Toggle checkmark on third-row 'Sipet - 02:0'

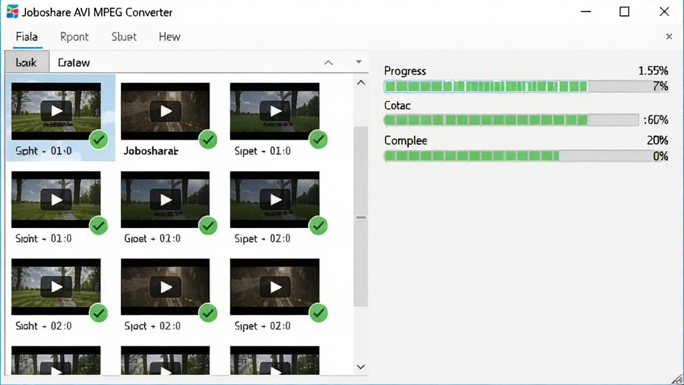coord(319,313)
